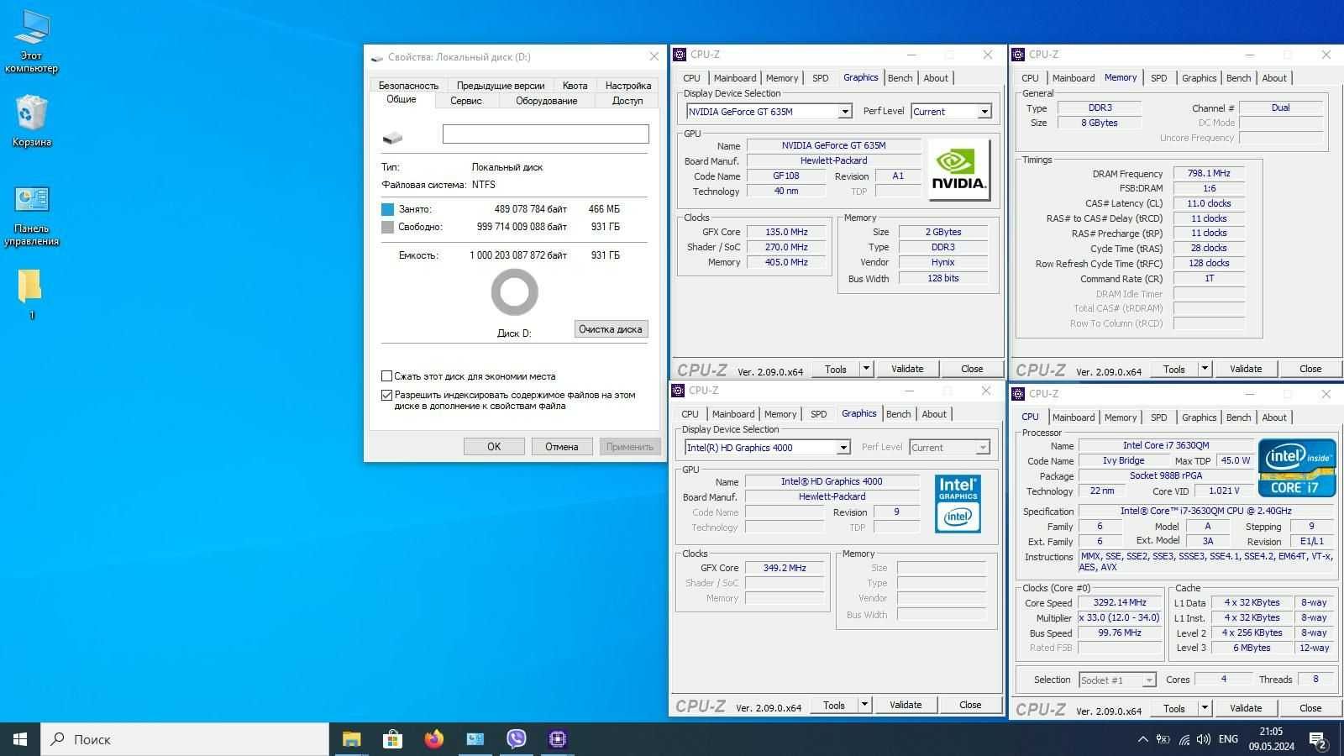Screen dimensions: 1344x756
Task: Open the Настройка tab
Action: 628,86
